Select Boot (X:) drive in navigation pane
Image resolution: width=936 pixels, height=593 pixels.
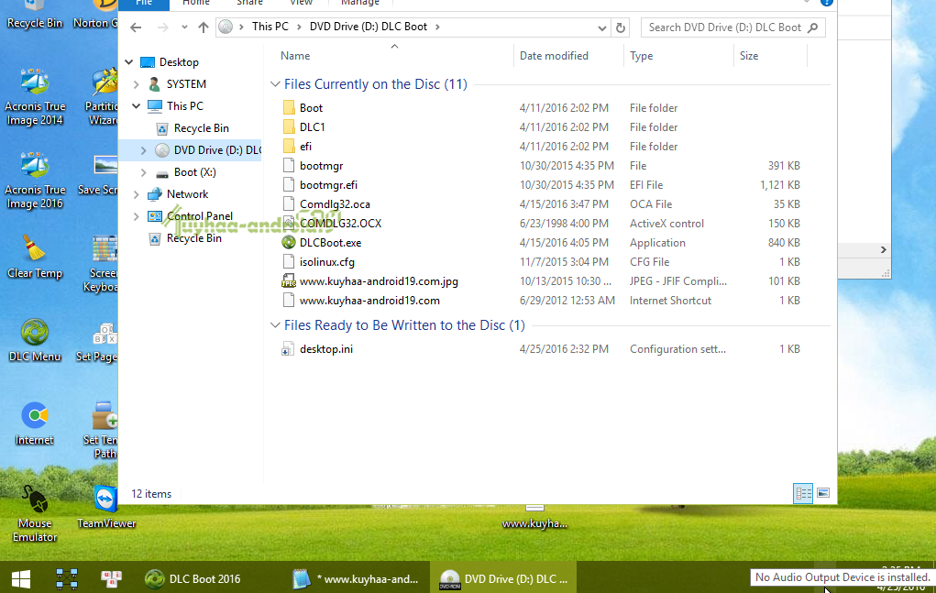pyautogui.click(x=194, y=172)
